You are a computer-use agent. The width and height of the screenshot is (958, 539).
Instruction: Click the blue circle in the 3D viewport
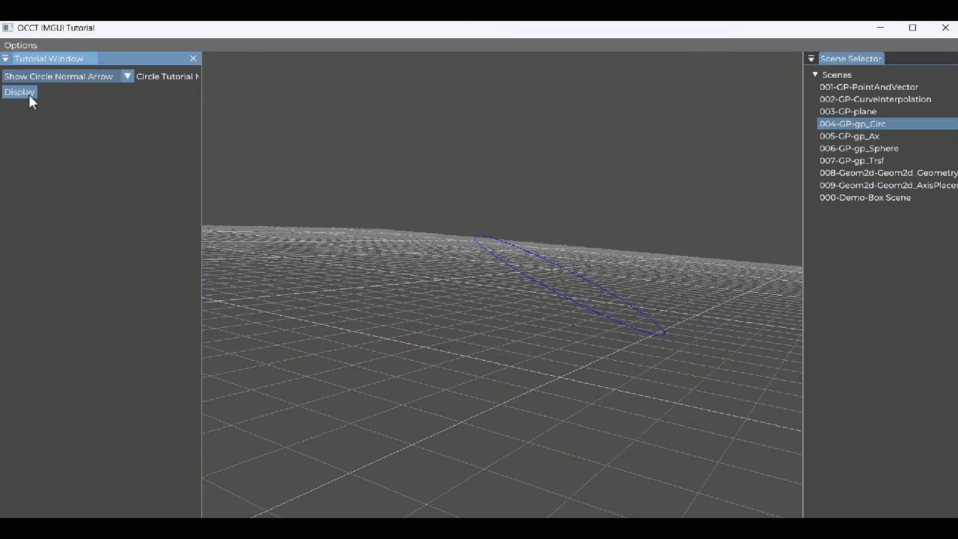[569, 284]
